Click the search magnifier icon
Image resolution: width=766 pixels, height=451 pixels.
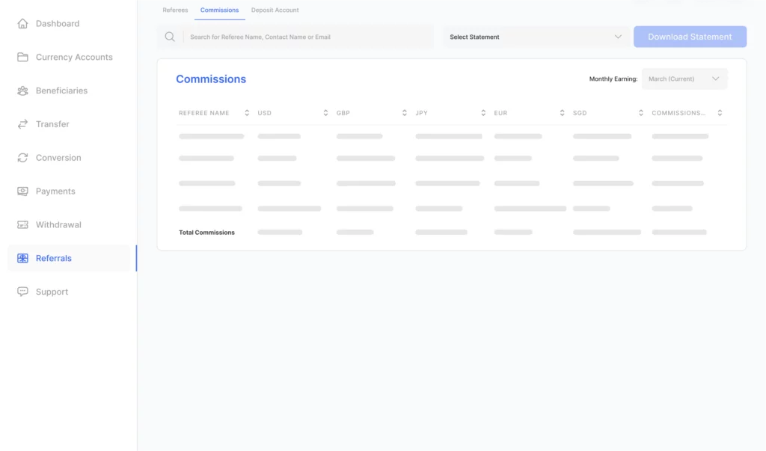coord(170,37)
